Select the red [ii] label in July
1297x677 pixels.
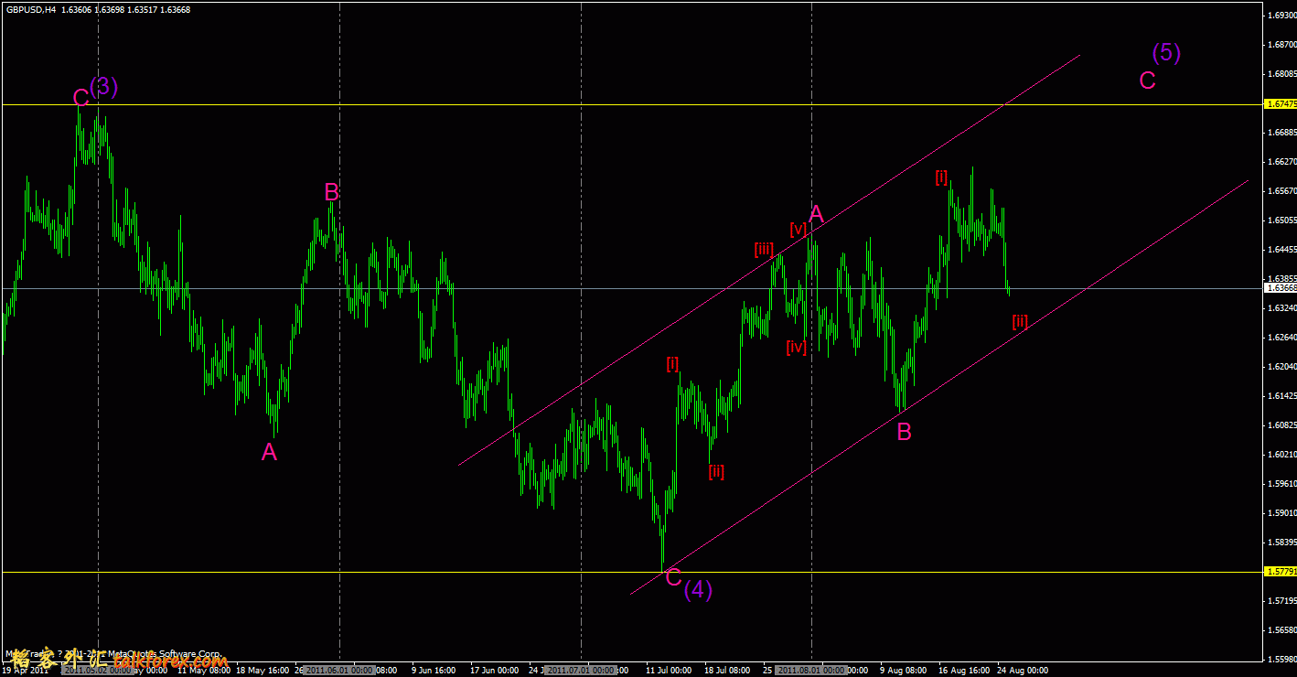(716, 472)
